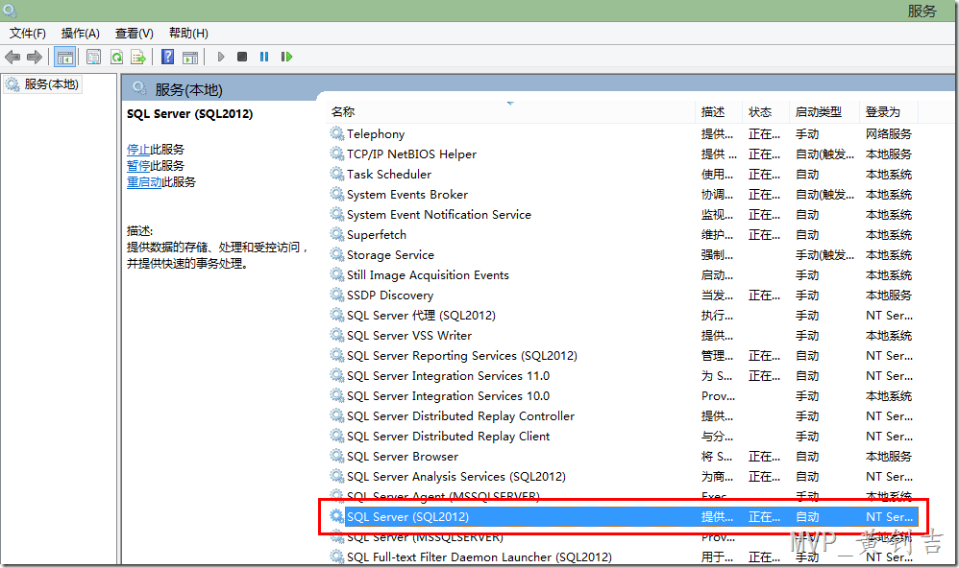Image resolution: width=959 pixels, height=568 pixels.
Task: Click the 暂停 service link
Action: point(138,166)
